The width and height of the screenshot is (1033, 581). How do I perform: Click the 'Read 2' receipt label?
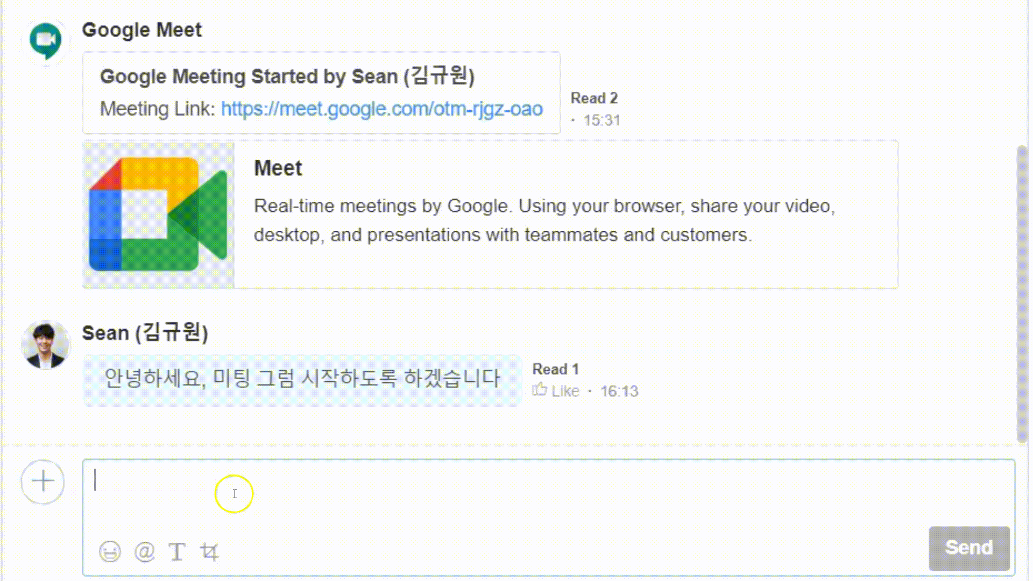tap(594, 98)
